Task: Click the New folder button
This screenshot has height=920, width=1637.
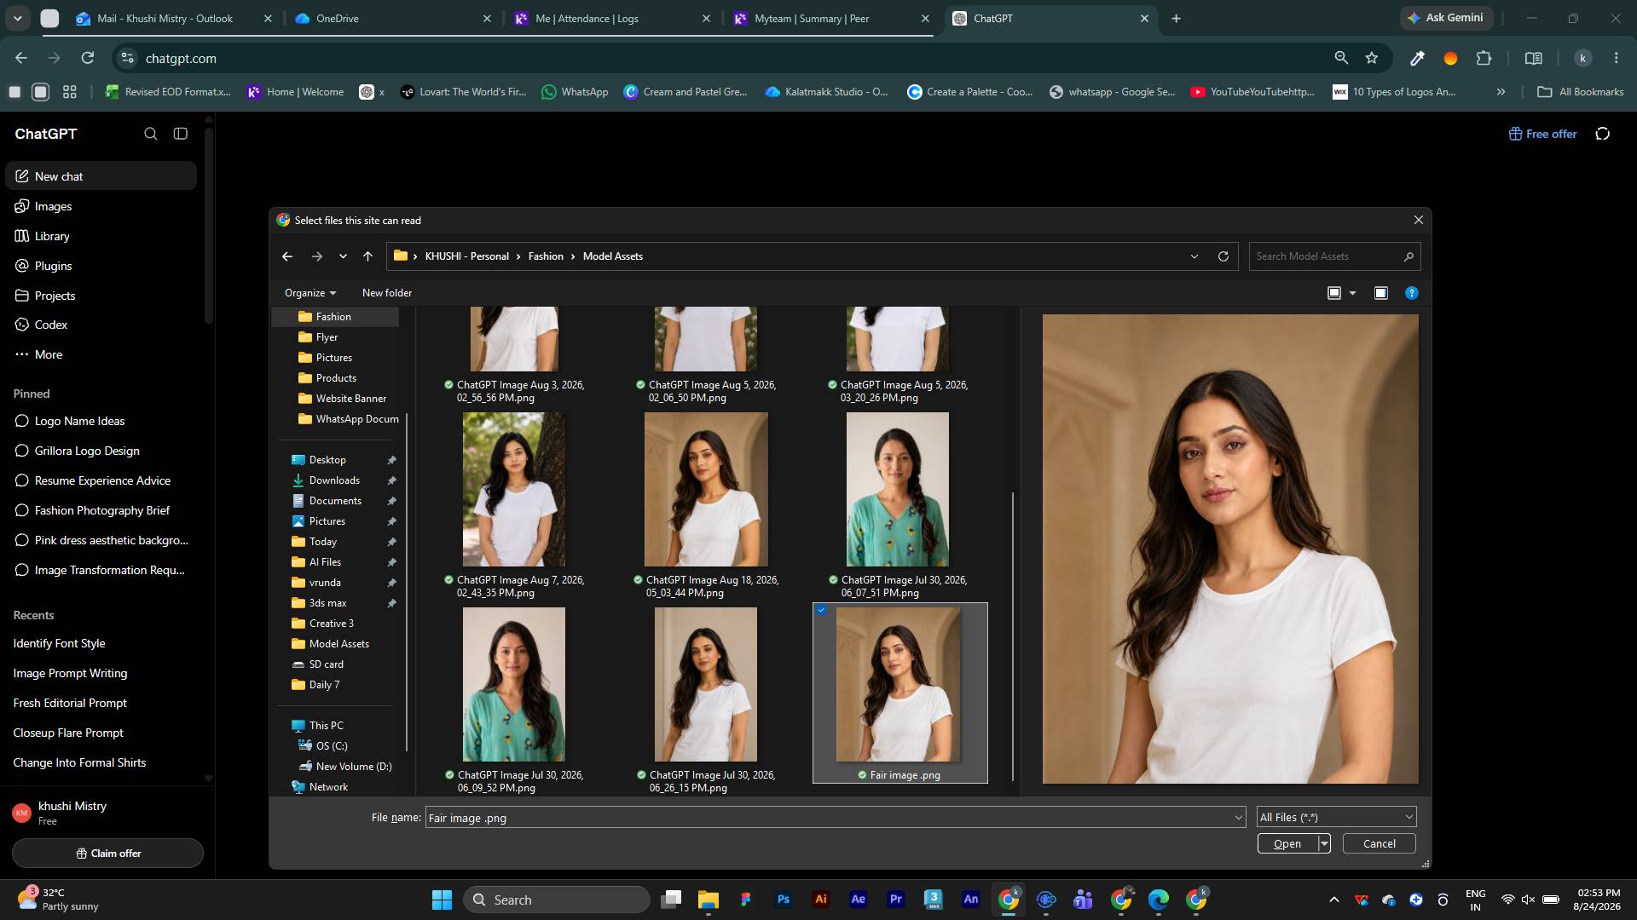Action: click(x=387, y=293)
